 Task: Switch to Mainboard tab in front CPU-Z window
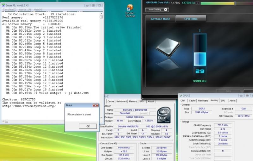tap(203, 101)
